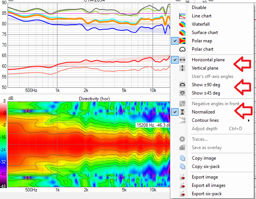This screenshot has height=199, width=256.
Task: Pick the Surface chart icon
Action: (182, 33)
